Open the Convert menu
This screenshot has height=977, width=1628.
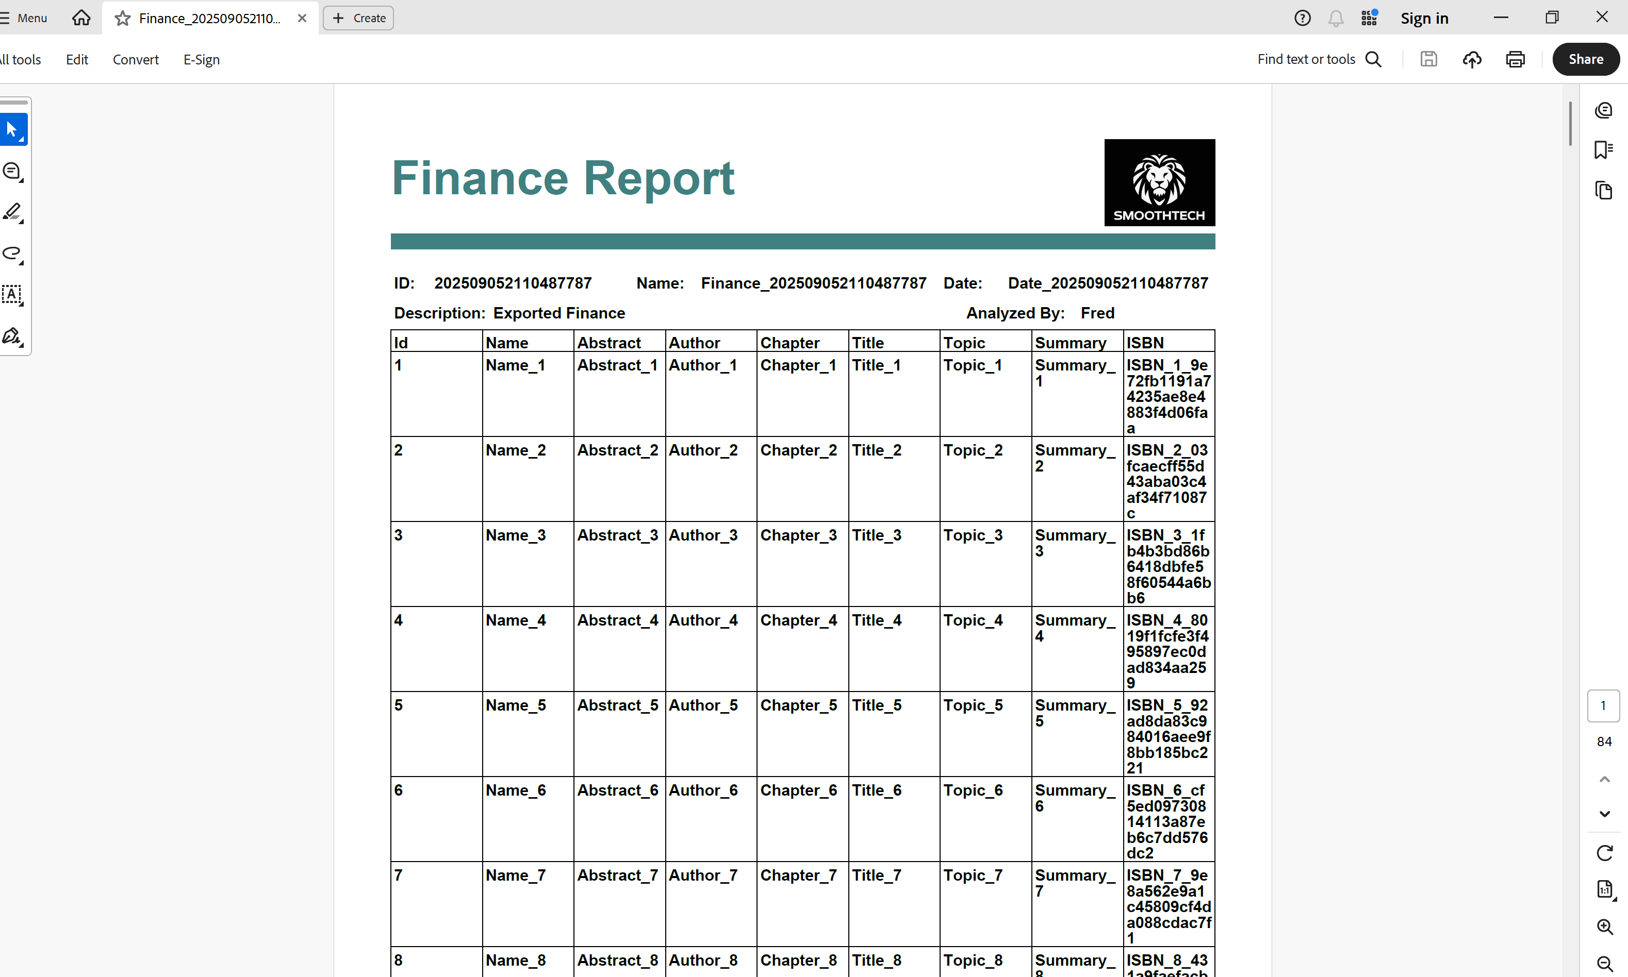pyautogui.click(x=135, y=59)
